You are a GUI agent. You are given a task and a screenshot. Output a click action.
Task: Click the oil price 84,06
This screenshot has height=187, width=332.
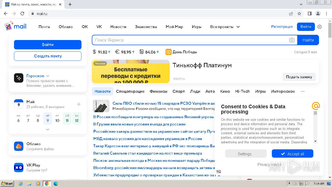(149, 52)
